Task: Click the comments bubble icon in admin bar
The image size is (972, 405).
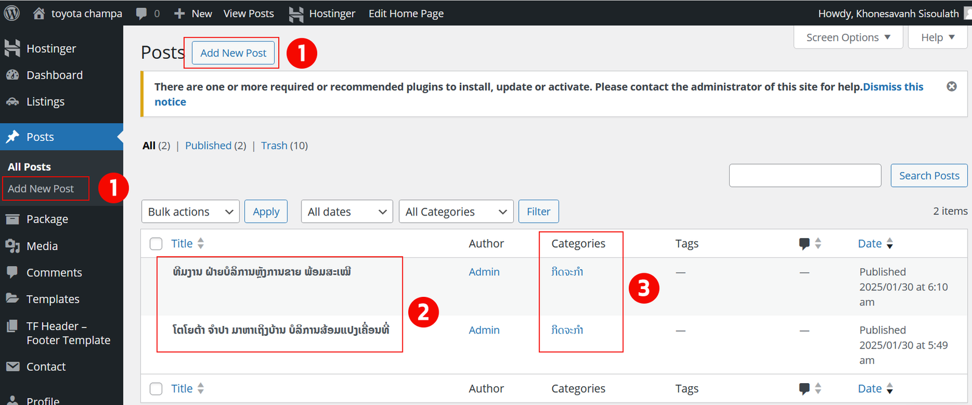Action: coord(142,13)
